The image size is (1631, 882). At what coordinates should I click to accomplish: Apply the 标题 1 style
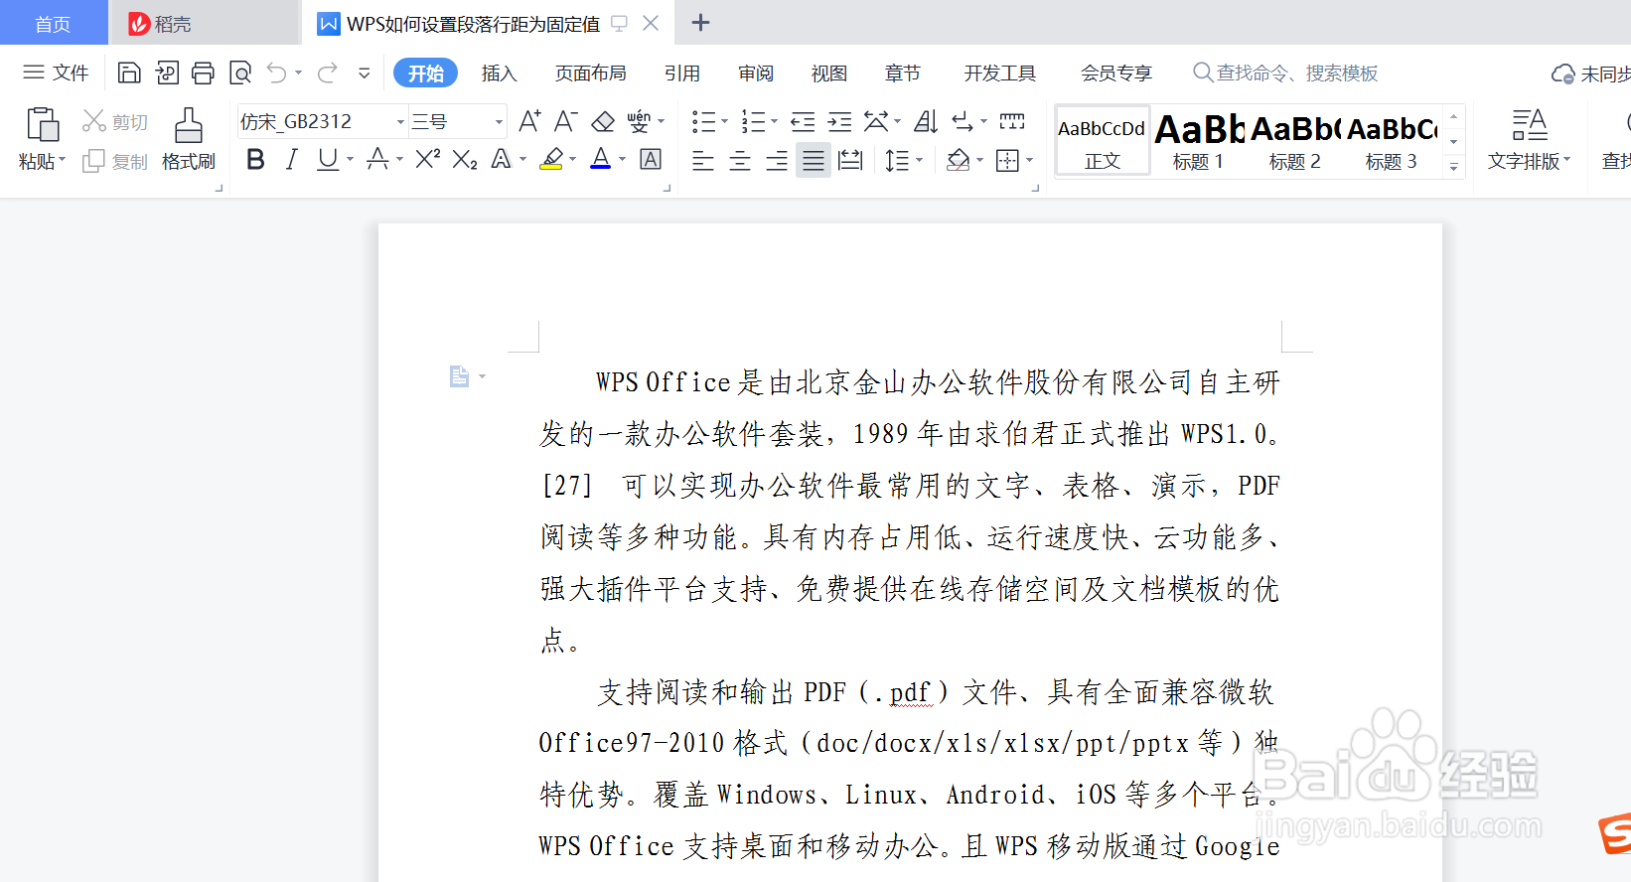[x=1199, y=140]
